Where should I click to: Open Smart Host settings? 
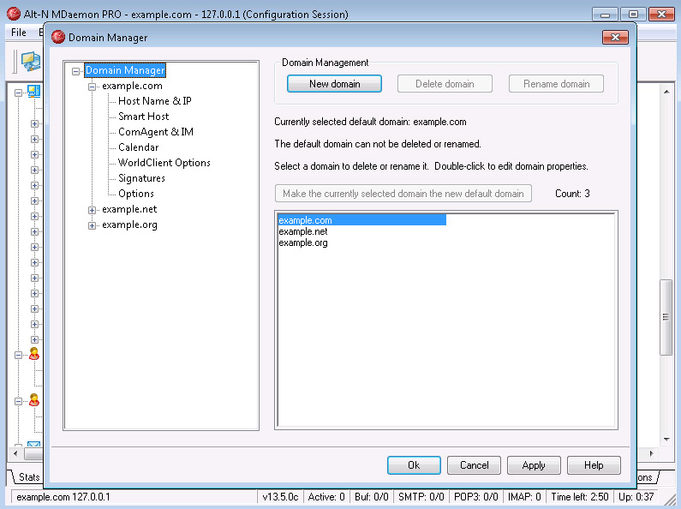pyautogui.click(x=143, y=117)
